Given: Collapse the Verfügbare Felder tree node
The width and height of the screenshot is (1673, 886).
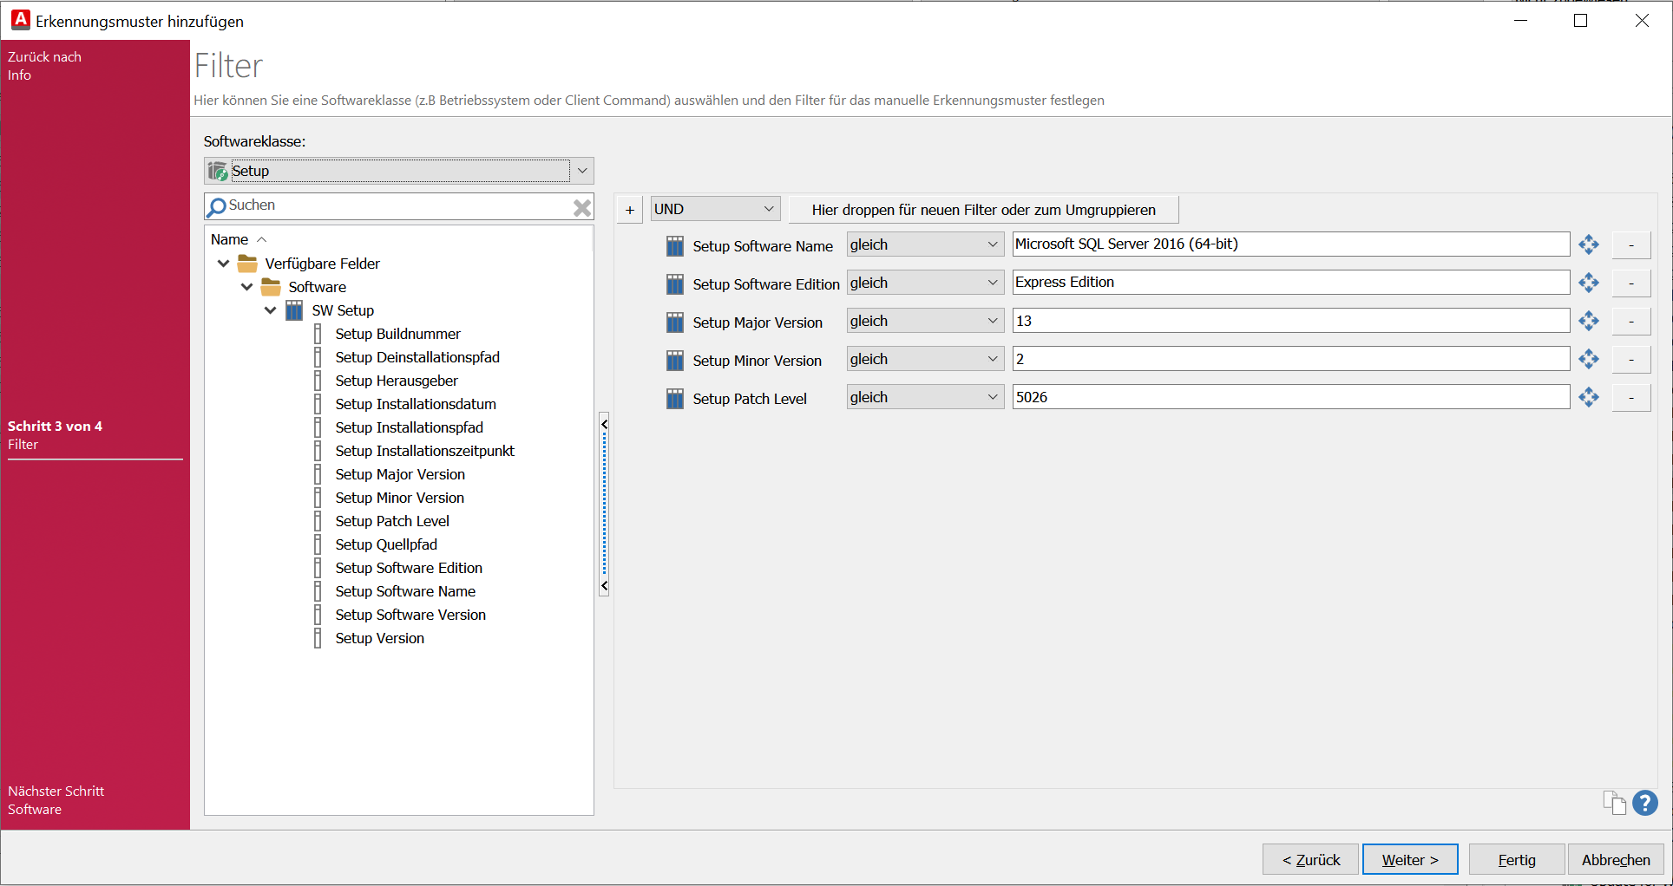Looking at the screenshot, I should coord(224,264).
